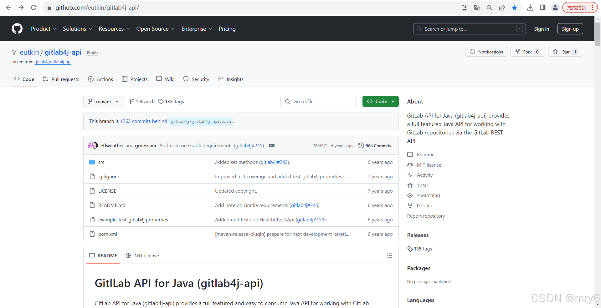Image resolution: width=601 pixels, height=308 pixels.
Task: Switch to the Security tab
Action: coord(196,79)
